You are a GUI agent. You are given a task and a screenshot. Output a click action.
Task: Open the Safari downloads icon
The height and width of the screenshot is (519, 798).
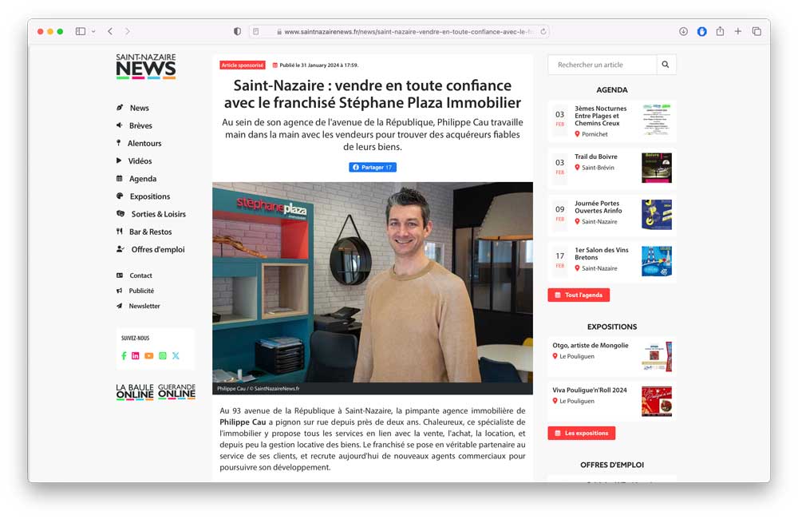(x=683, y=32)
